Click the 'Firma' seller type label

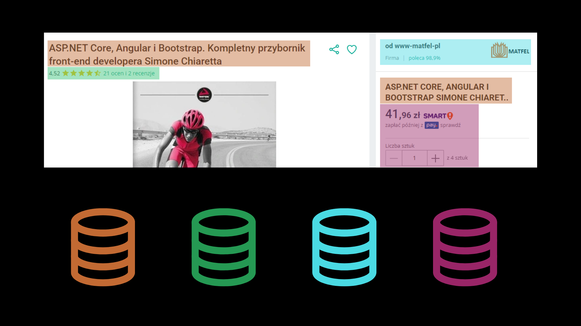(x=392, y=58)
